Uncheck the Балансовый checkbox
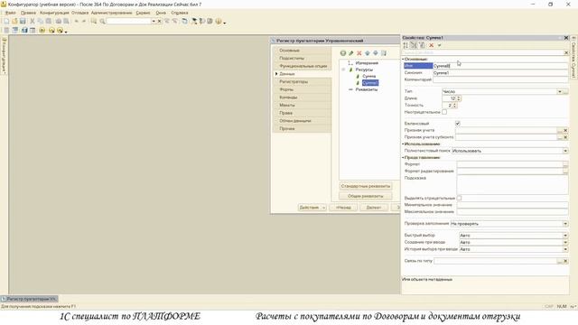The width and height of the screenshot is (578, 325). point(458,124)
